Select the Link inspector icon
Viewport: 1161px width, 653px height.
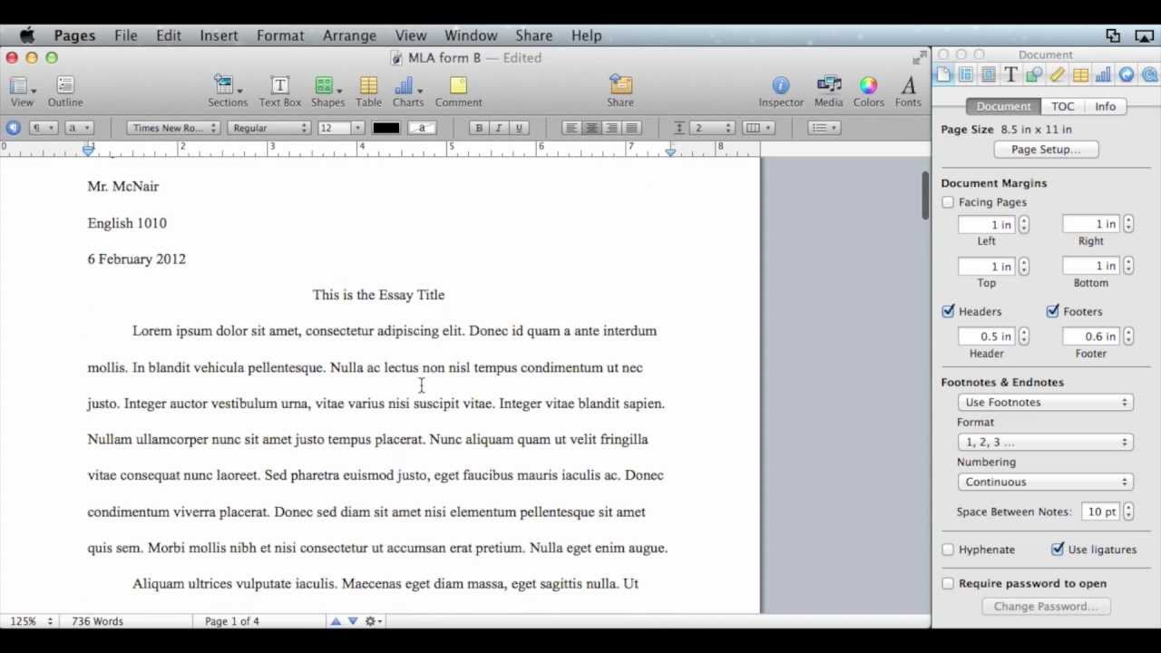click(x=1127, y=75)
